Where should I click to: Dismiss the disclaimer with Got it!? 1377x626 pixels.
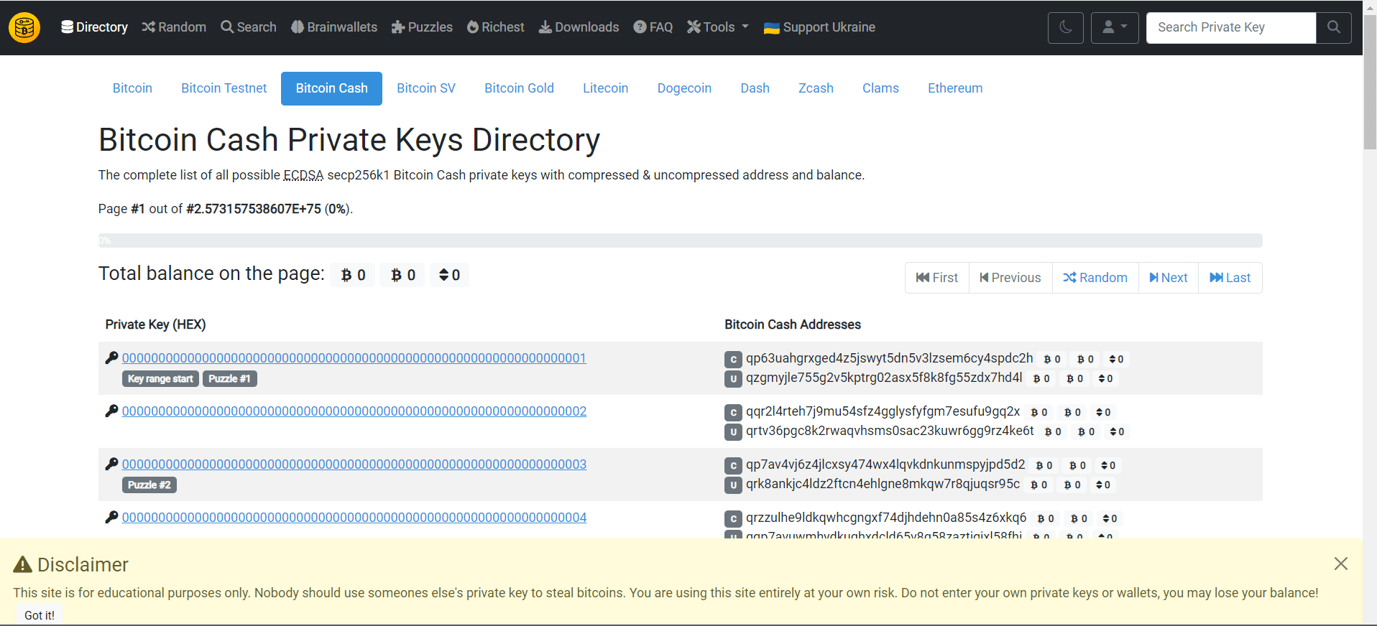coord(40,615)
